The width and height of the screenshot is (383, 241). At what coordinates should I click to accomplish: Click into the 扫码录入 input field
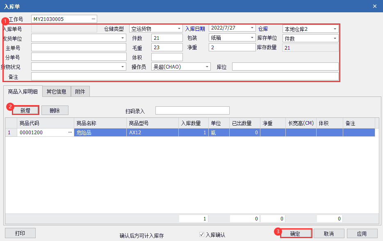point(192,110)
